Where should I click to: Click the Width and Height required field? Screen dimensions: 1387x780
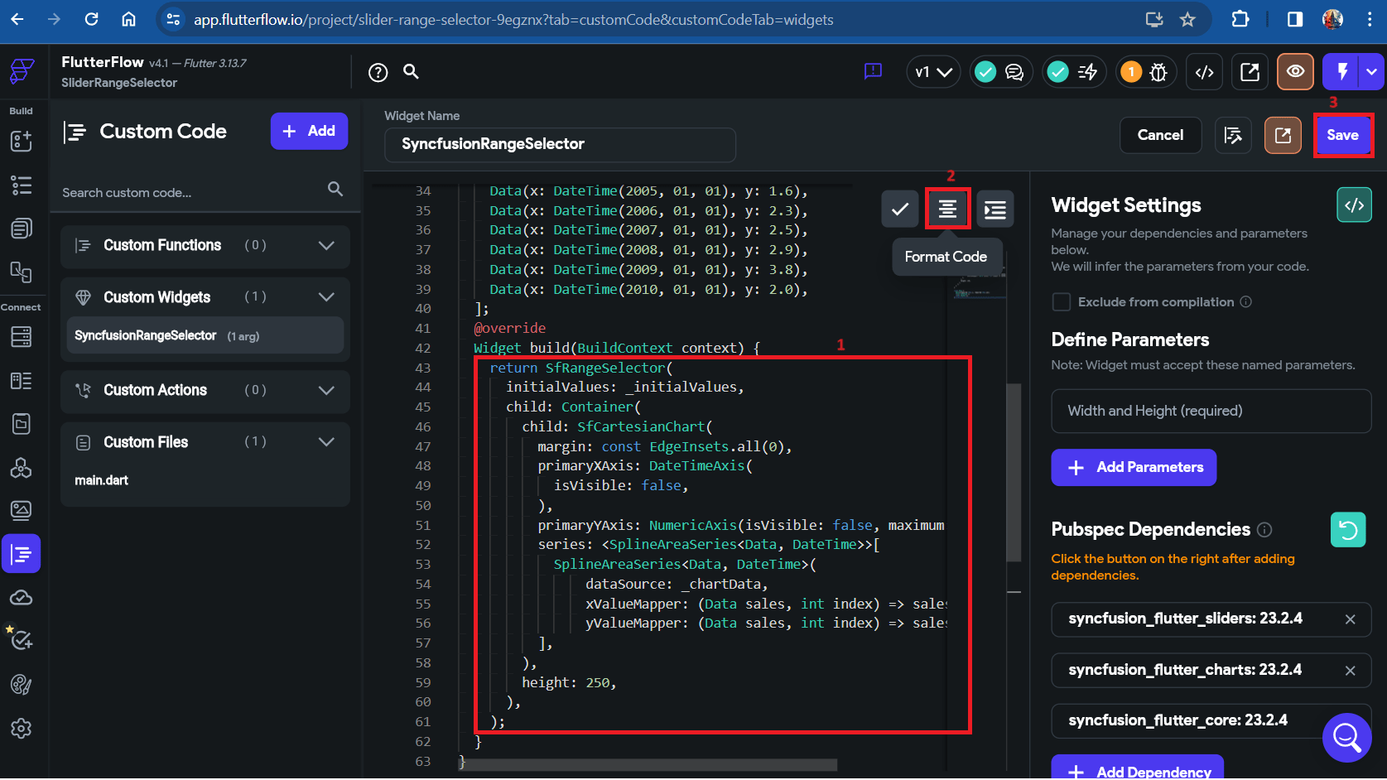[x=1211, y=412]
